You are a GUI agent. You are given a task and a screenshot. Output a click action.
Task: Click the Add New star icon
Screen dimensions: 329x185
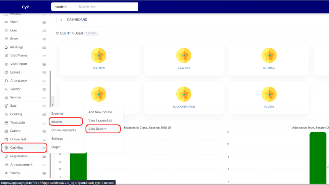(99, 55)
